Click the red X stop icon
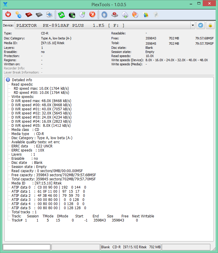 (x=92, y=14)
